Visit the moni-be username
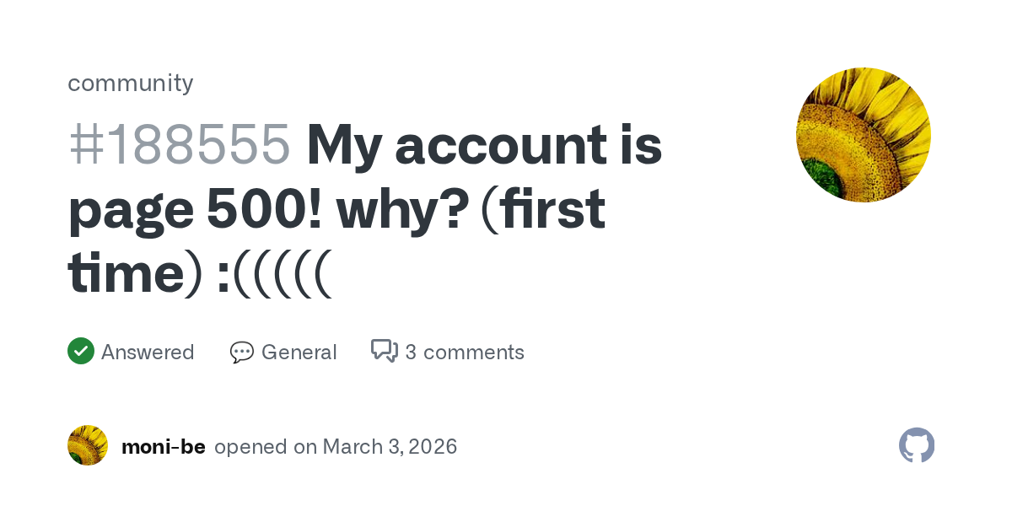 coord(164,446)
